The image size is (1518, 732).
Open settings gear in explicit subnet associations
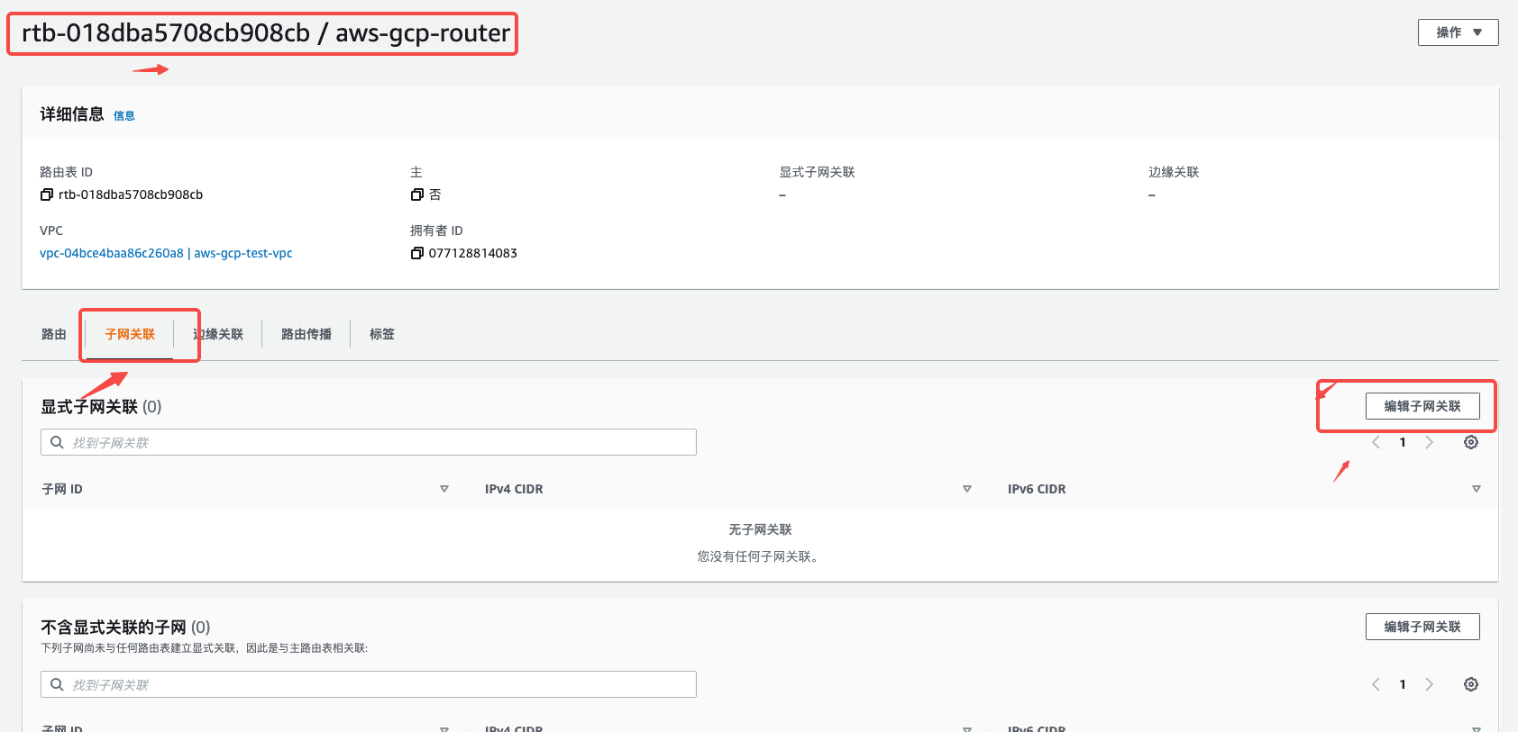(1471, 442)
